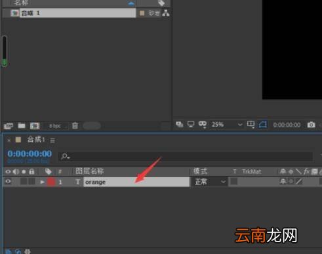Toggle mask and shape path visibility icon

[203, 124]
